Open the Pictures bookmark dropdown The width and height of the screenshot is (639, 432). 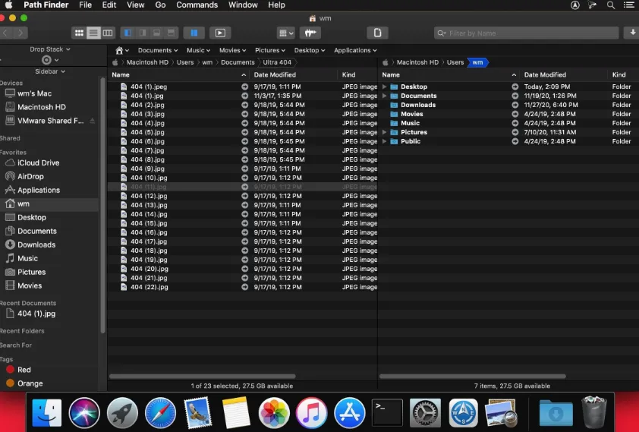[x=269, y=51]
